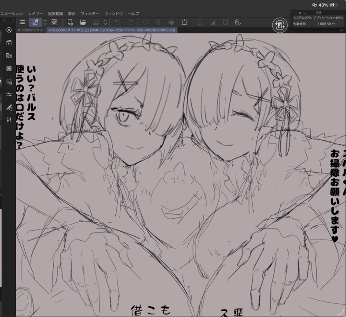Open the Brush Size adjustment icon
Viewport: 346px width, 317px height.
point(9,120)
